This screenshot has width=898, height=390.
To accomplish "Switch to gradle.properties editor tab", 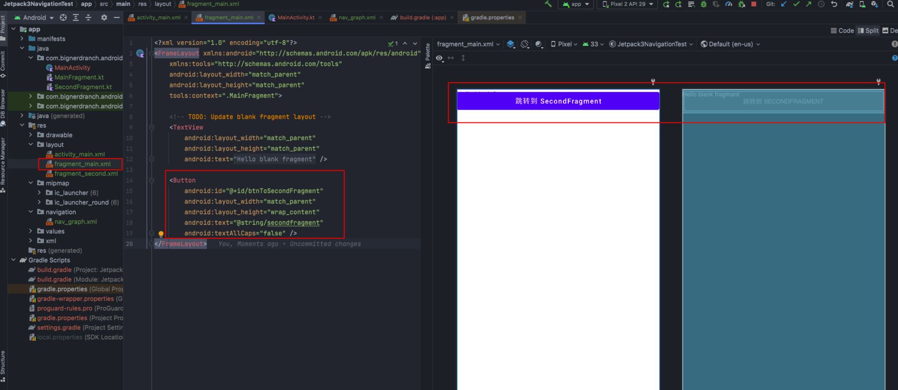I will point(492,17).
